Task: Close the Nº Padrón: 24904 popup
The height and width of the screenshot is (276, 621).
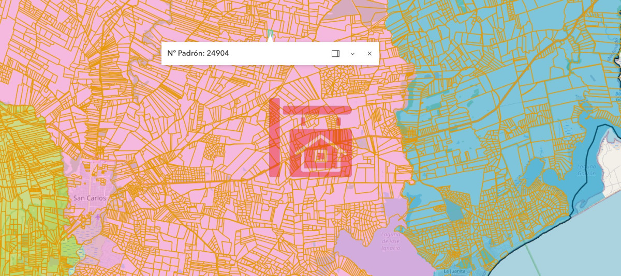Action: coord(369,53)
